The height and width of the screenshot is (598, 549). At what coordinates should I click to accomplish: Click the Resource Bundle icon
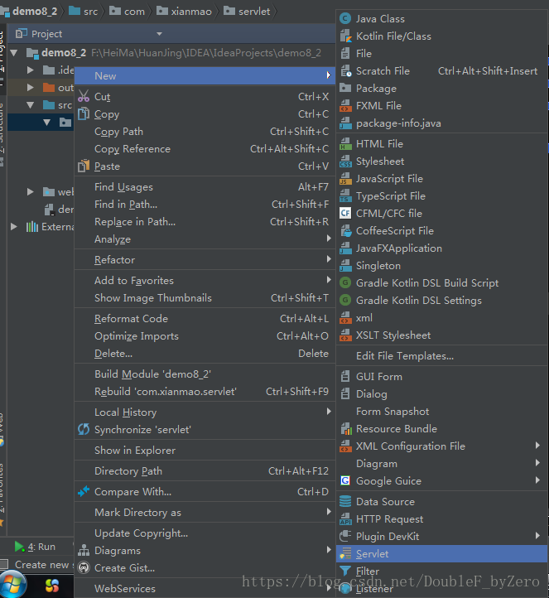345,429
